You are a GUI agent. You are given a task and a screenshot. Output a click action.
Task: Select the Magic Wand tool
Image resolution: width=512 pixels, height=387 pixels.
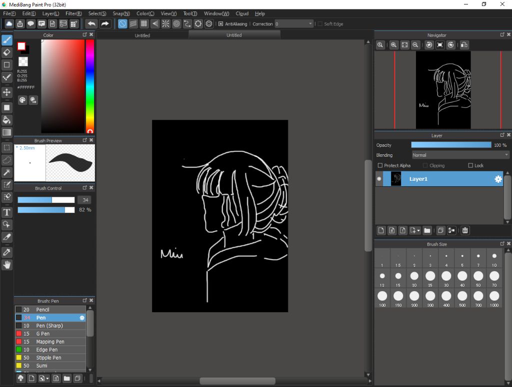point(7,172)
